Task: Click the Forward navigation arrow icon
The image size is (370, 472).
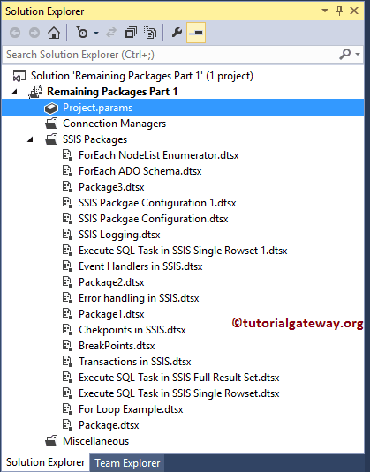Action: coord(34,33)
